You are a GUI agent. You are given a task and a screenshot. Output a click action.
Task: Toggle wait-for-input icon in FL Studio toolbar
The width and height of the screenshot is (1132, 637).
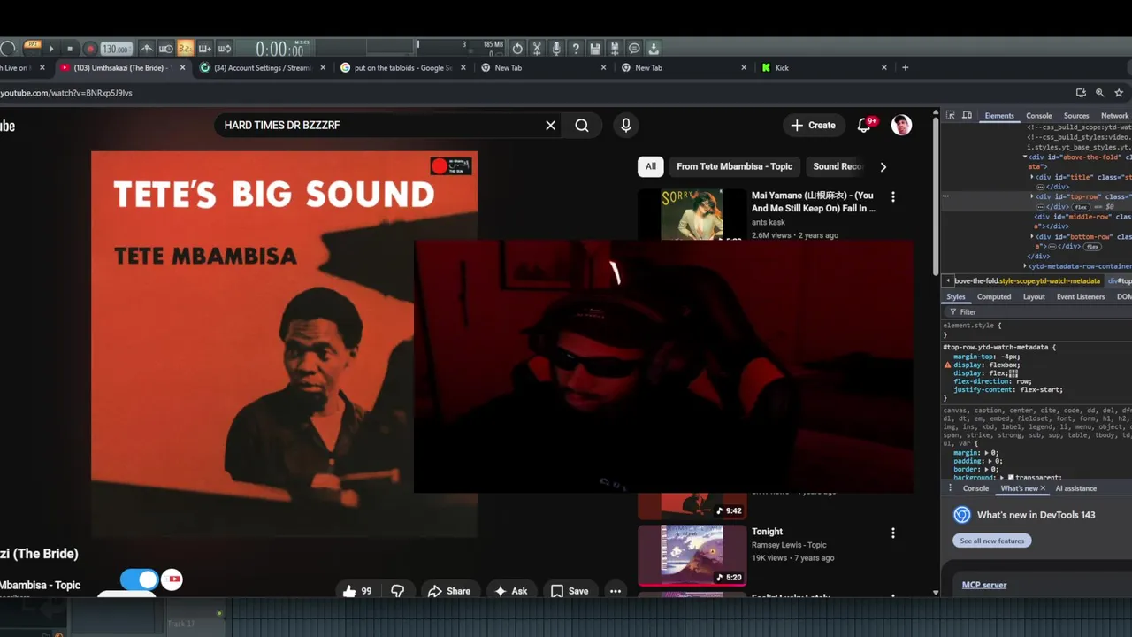pyautogui.click(x=166, y=49)
